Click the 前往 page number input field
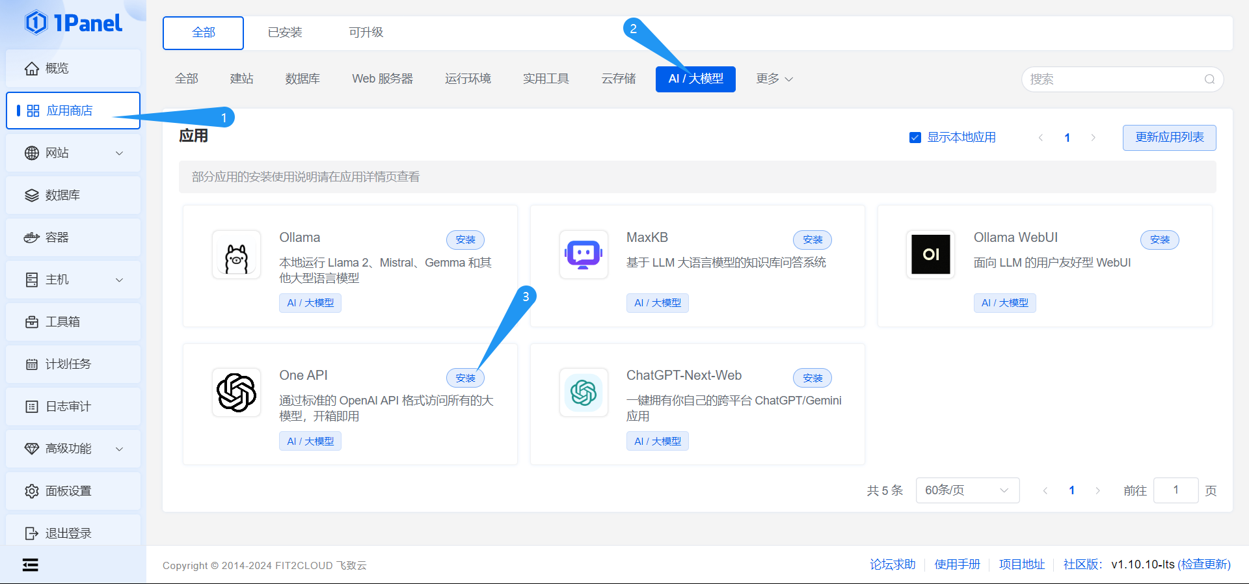Viewport: 1249px width, 584px height. pos(1175,490)
